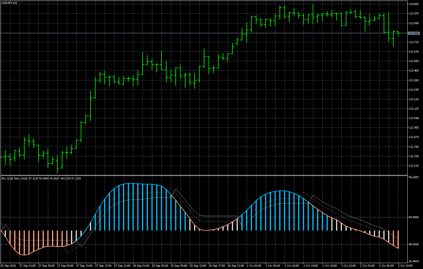Click the 27 Sep 13:00 time label
Image resolution: width=423 pixels, height=269 pixels.
84,266
